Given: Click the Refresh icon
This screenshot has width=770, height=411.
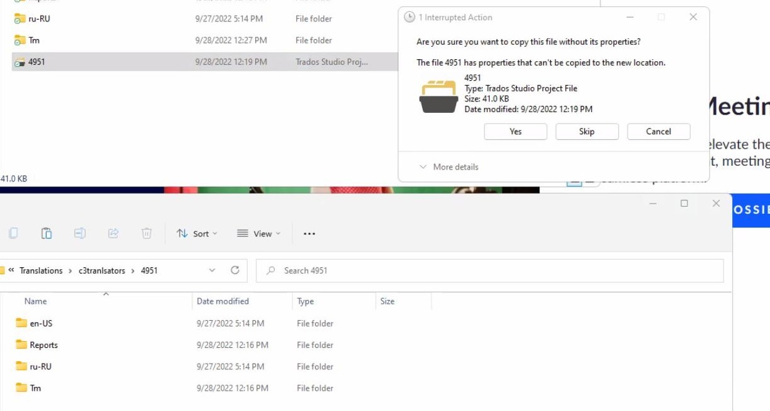Looking at the screenshot, I should coord(235,270).
